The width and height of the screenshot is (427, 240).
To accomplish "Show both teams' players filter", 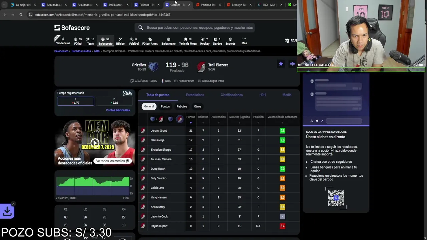I will tap(156, 119).
